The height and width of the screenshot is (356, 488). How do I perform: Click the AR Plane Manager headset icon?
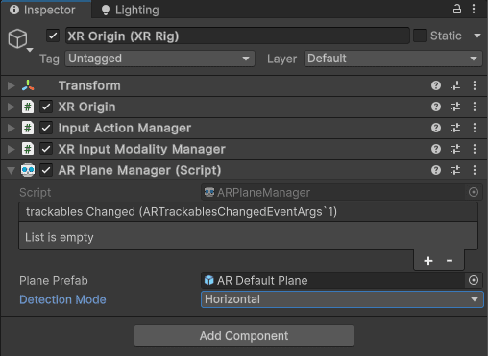click(28, 170)
